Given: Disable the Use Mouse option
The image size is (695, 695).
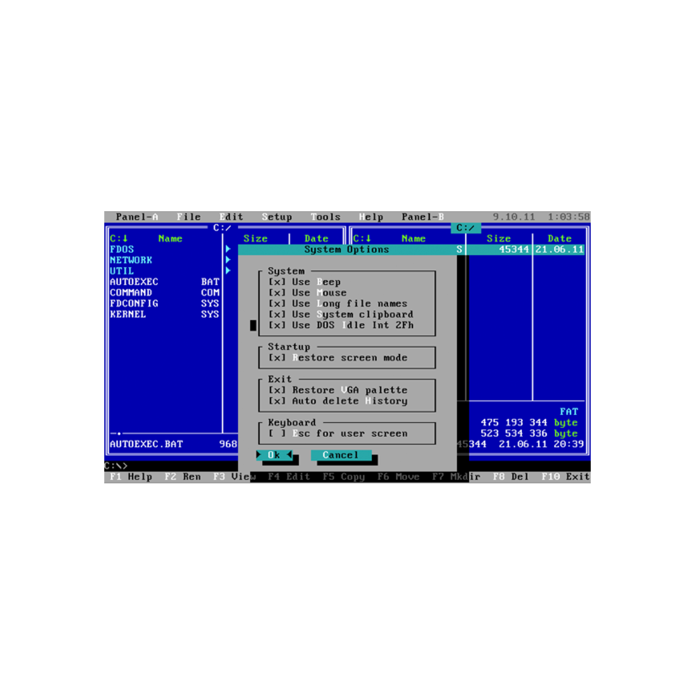Looking at the screenshot, I should pos(277,293).
